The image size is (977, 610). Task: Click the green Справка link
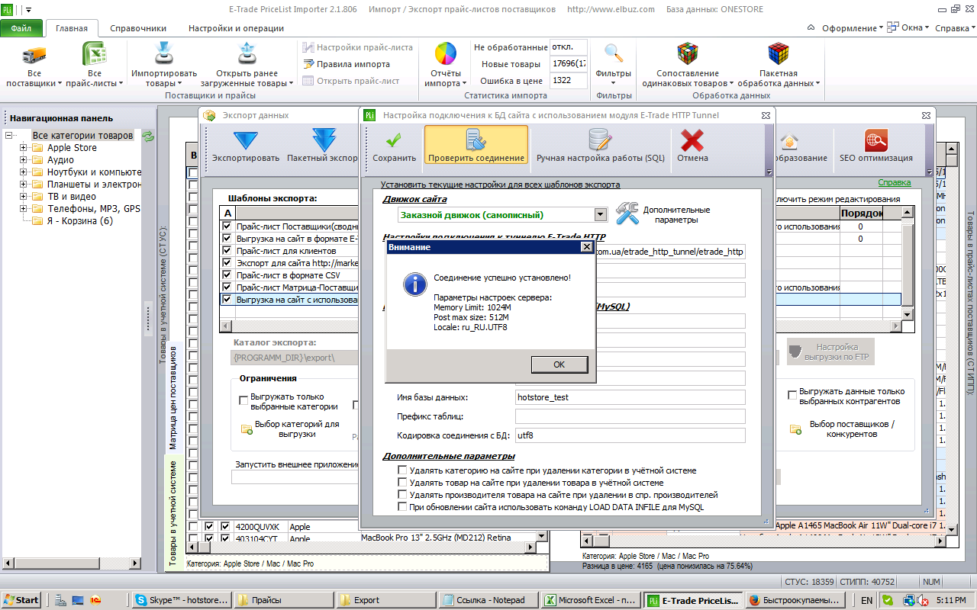click(x=895, y=183)
